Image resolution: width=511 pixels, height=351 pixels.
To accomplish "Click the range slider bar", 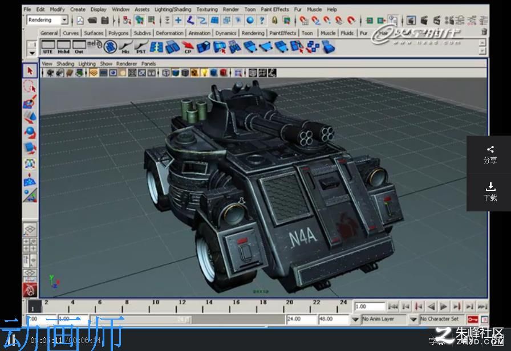I will (143, 320).
